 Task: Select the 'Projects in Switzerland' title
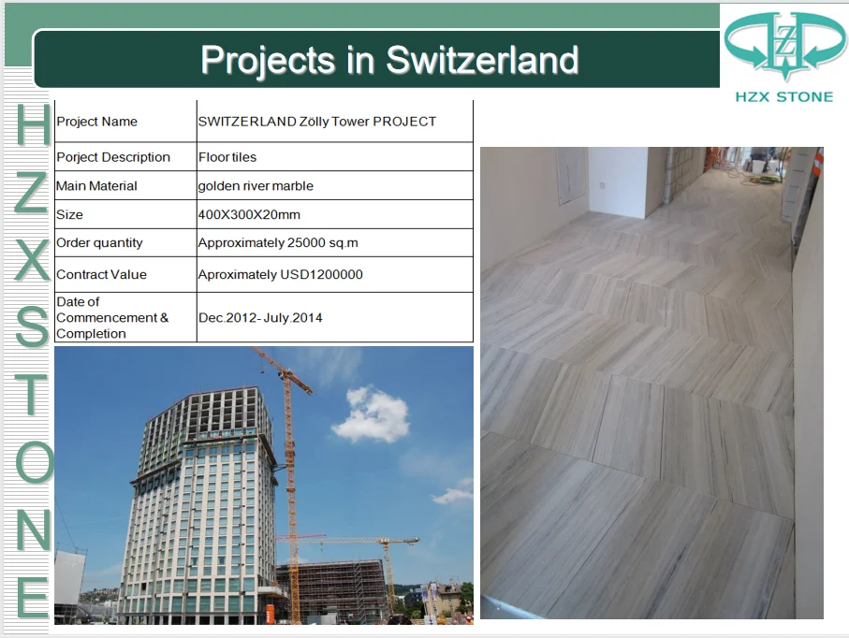tap(389, 60)
